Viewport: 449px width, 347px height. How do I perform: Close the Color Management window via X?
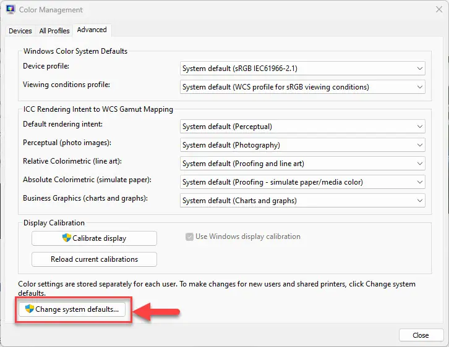coord(439,9)
